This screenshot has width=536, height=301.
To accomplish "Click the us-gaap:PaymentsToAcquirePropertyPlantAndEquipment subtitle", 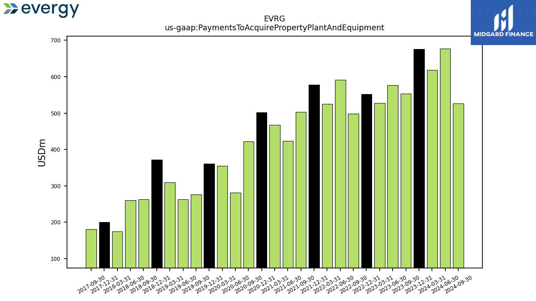I will coord(274,28).
